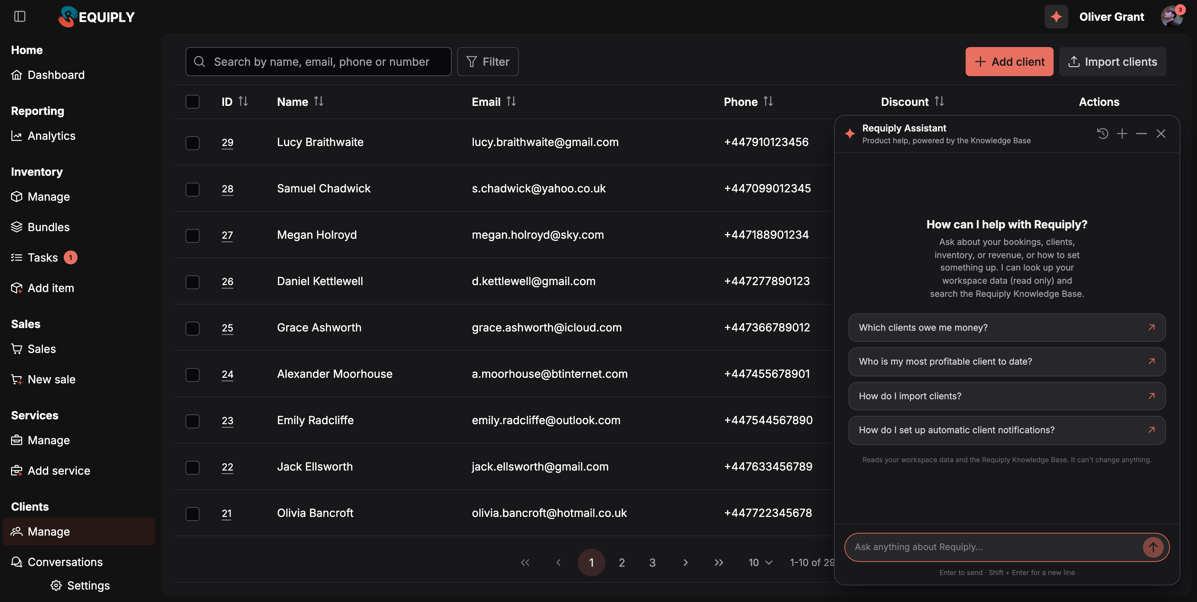Sort the table by ID
This screenshot has width=1197, height=602.
[x=243, y=101]
